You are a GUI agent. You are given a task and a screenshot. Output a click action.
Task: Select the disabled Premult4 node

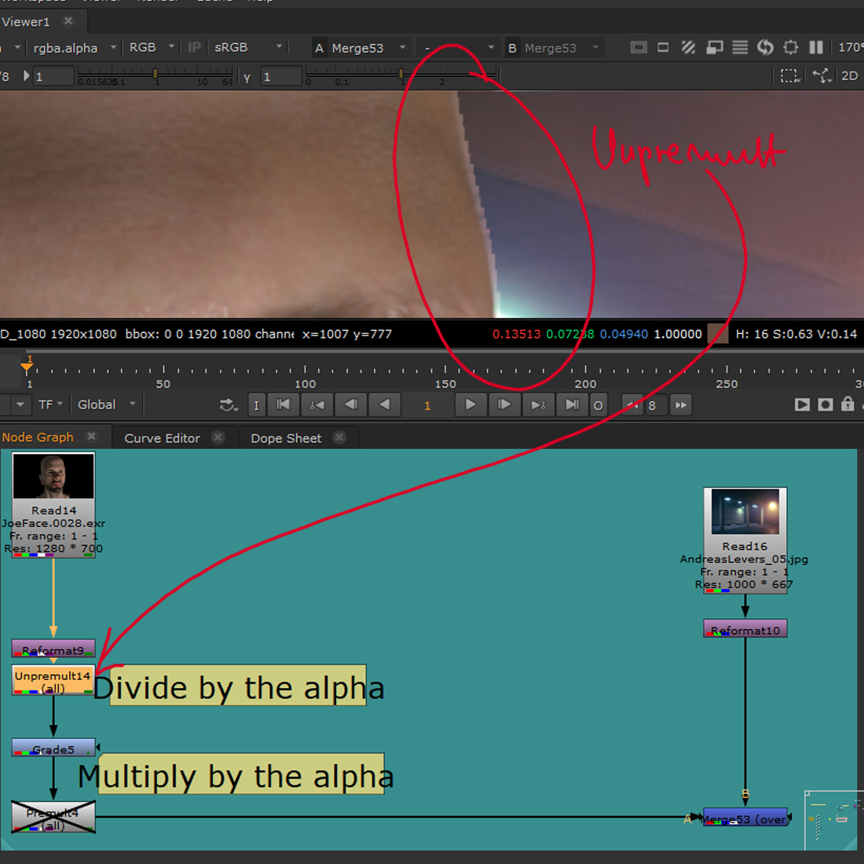click(x=53, y=817)
